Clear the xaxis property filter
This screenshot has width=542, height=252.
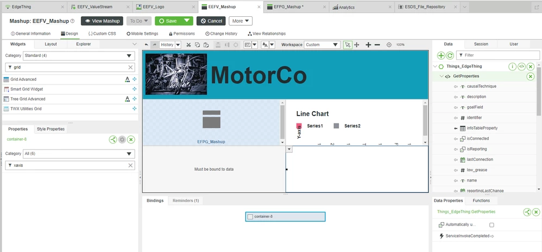tap(130, 165)
